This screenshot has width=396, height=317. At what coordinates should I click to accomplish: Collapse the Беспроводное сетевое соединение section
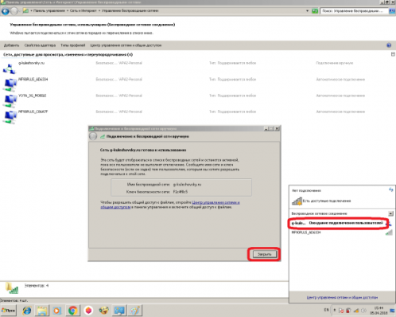(390, 213)
